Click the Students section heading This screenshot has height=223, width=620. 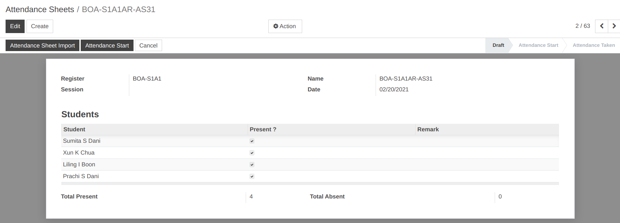[x=80, y=114]
